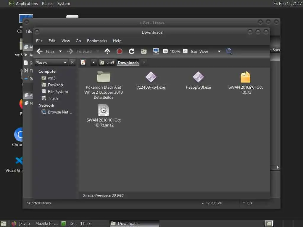This screenshot has height=227, width=303.
Task: Open the Places sidebar selector dropdown
Action: (51, 63)
